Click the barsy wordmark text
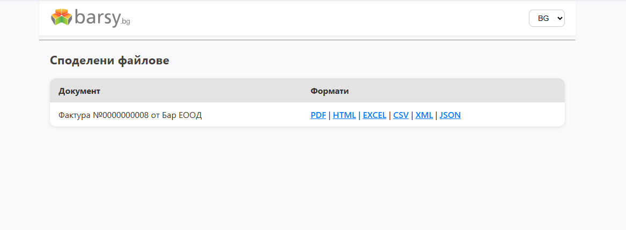 pos(97,17)
